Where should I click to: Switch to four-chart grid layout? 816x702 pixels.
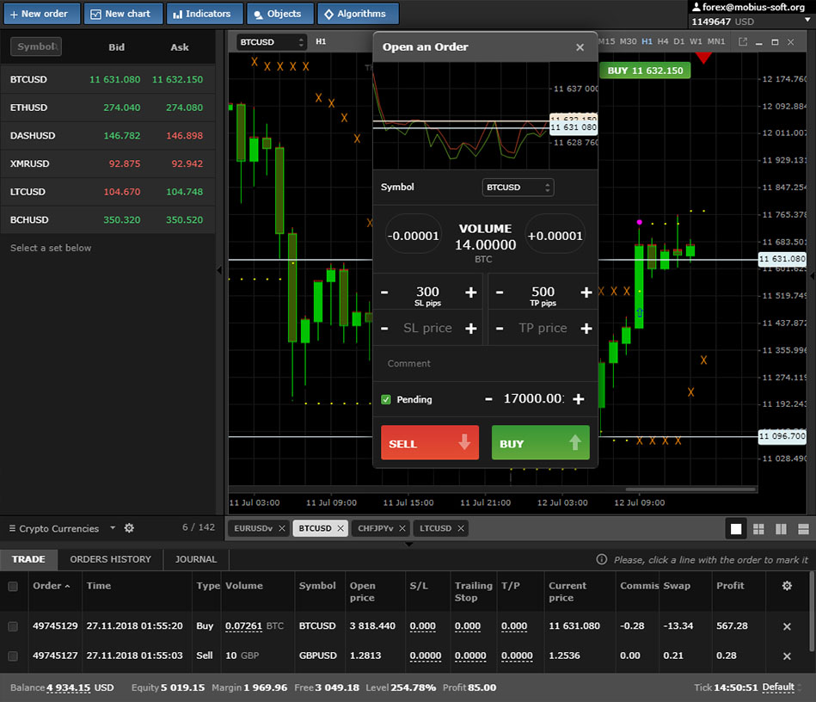click(x=758, y=529)
